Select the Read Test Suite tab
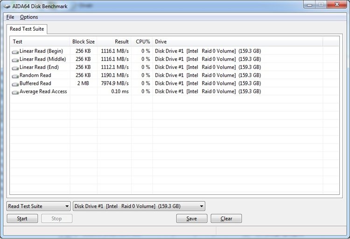 pyautogui.click(x=27, y=29)
